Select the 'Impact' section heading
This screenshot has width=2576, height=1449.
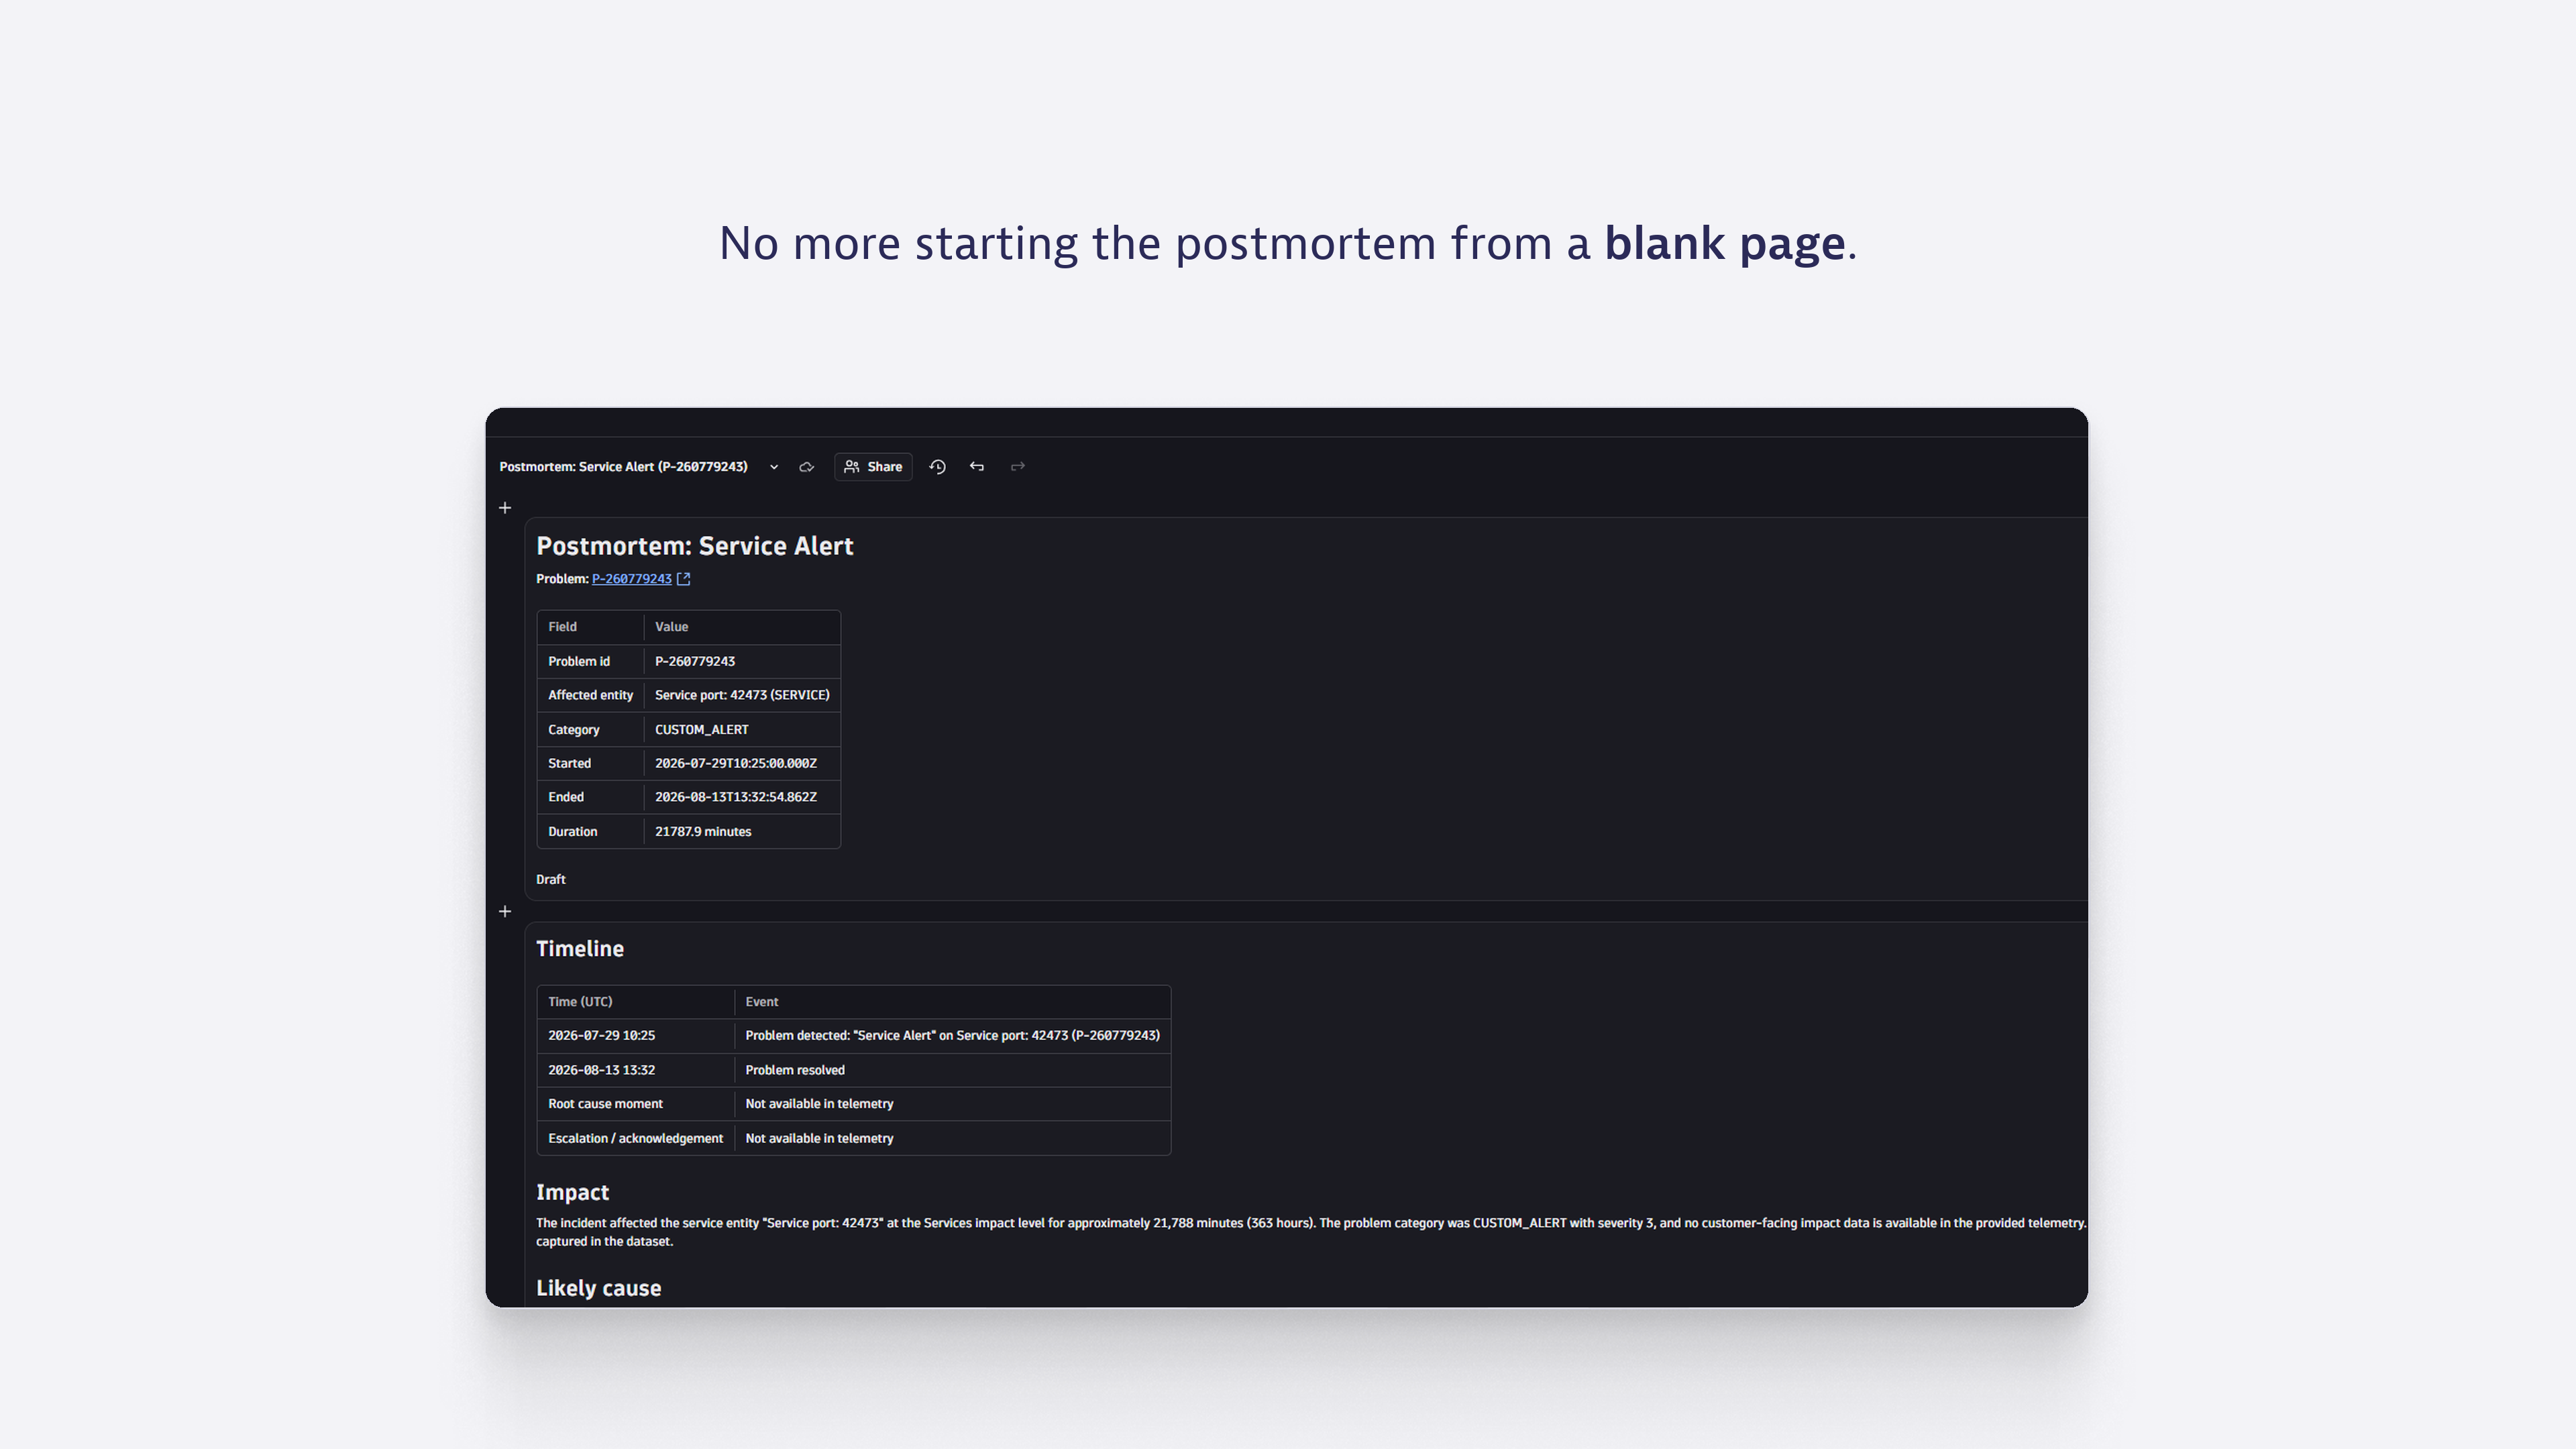pyautogui.click(x=572, y=1193)
